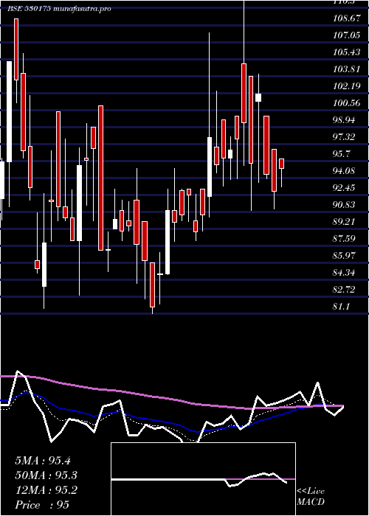This screenshot has height=516, width=369.
Task: Click the 100.56 price level label
Action: [346, 103]
